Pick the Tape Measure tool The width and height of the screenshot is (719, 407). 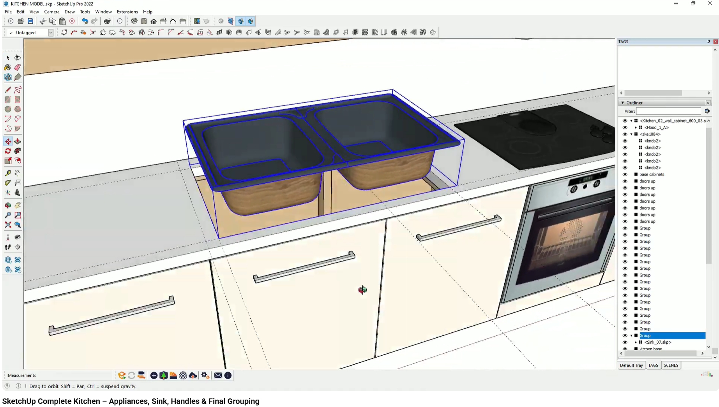click(x=8, y=173)
